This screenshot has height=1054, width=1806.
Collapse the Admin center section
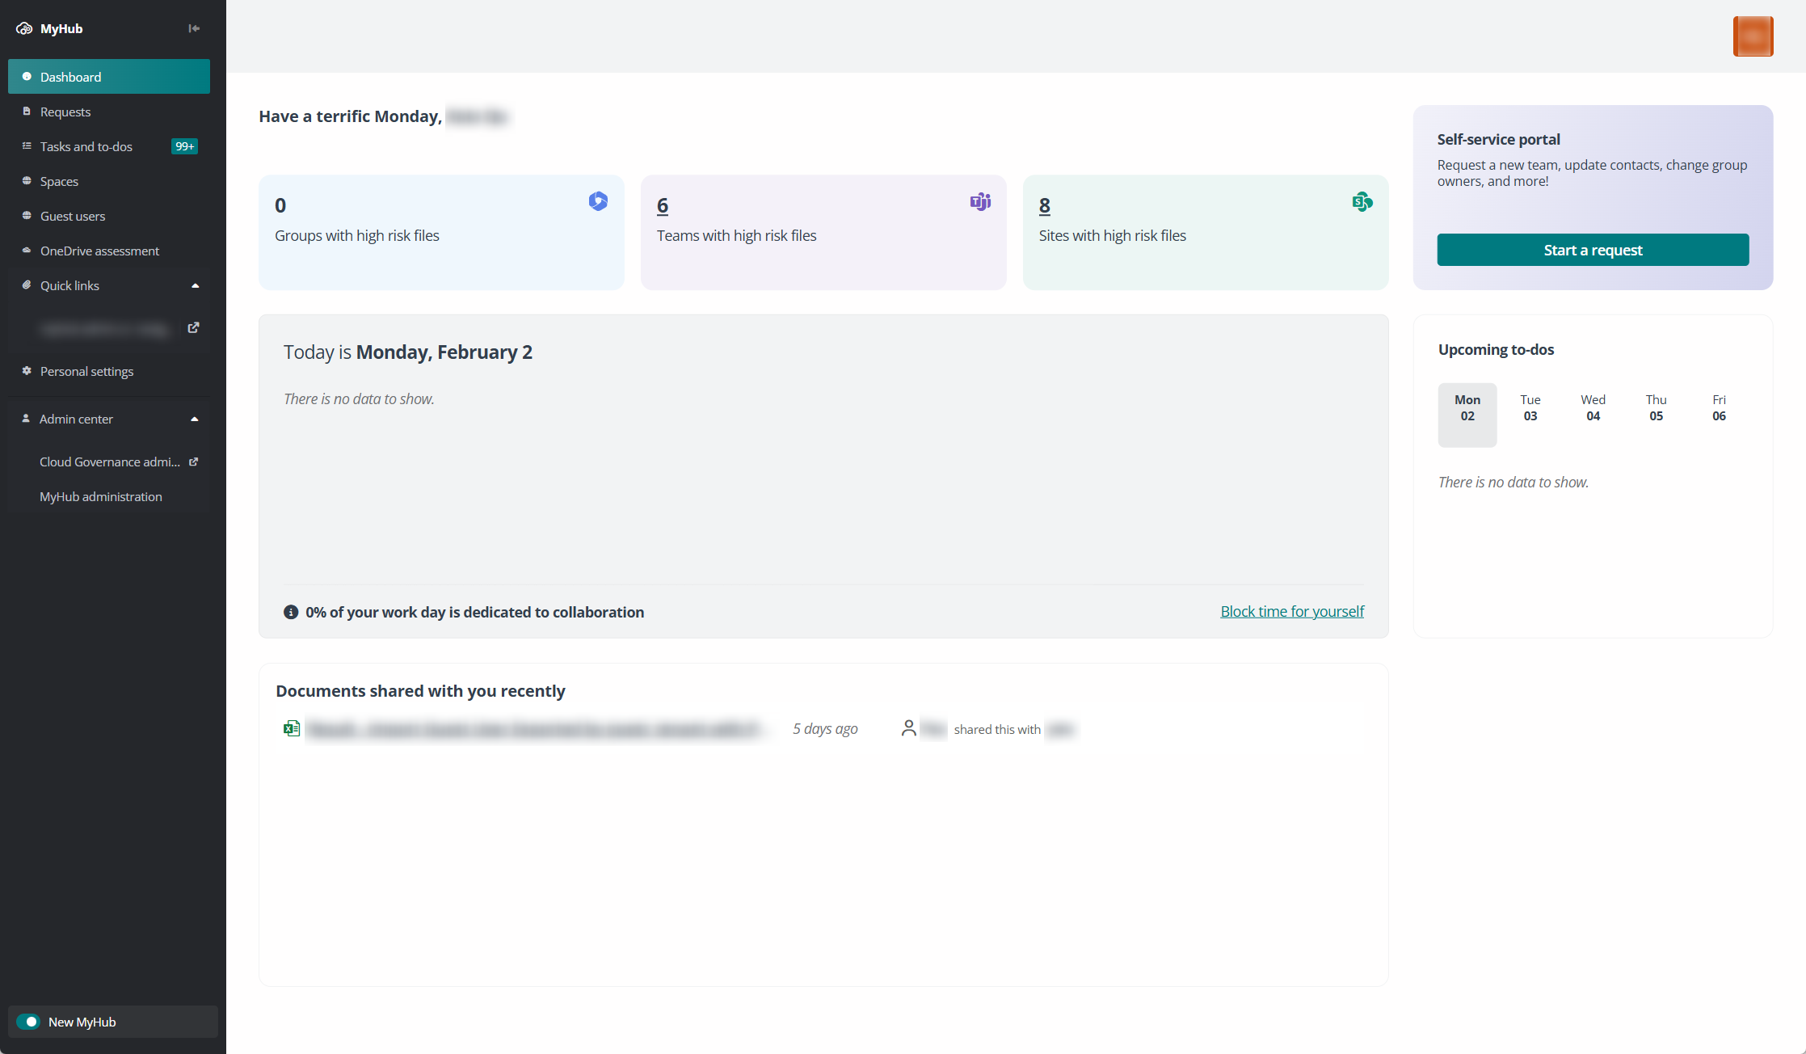[195, 419]
